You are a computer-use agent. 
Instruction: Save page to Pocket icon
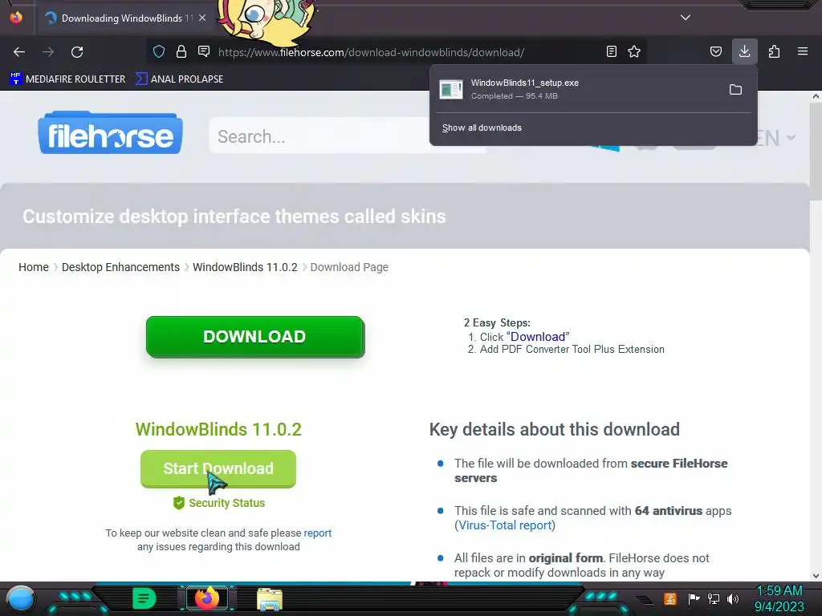(715, 51)
